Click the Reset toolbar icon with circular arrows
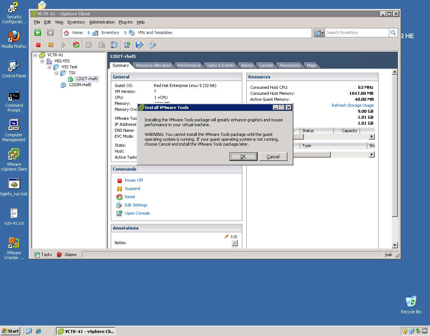The image size is (430, 336). click(76, 45)
